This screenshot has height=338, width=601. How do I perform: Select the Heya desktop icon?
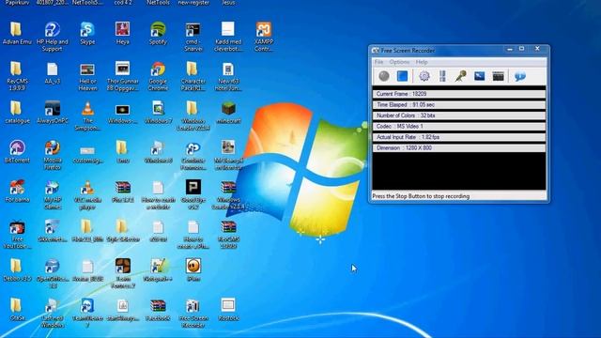coord(123,34)
